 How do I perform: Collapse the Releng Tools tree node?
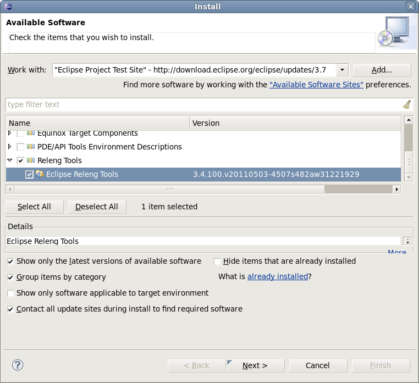(9, 160)
